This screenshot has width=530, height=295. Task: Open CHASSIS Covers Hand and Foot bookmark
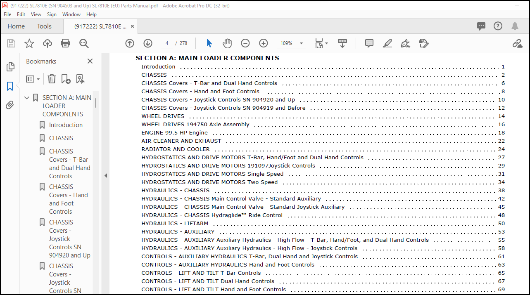pyautogui.click(x=69, y=199)
